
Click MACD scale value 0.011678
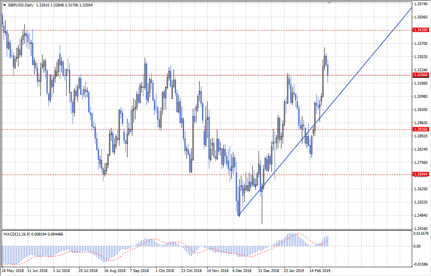coord(421,234)
